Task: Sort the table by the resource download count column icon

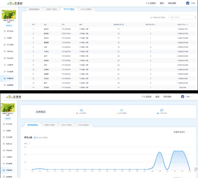Action: (x=155, y=25)
